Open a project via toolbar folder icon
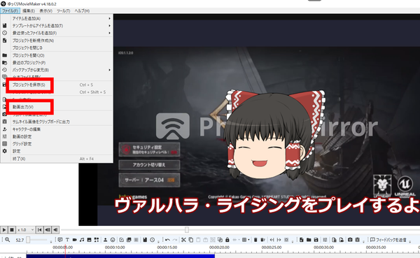The image size is (420, 258). [x=309, y=240]
